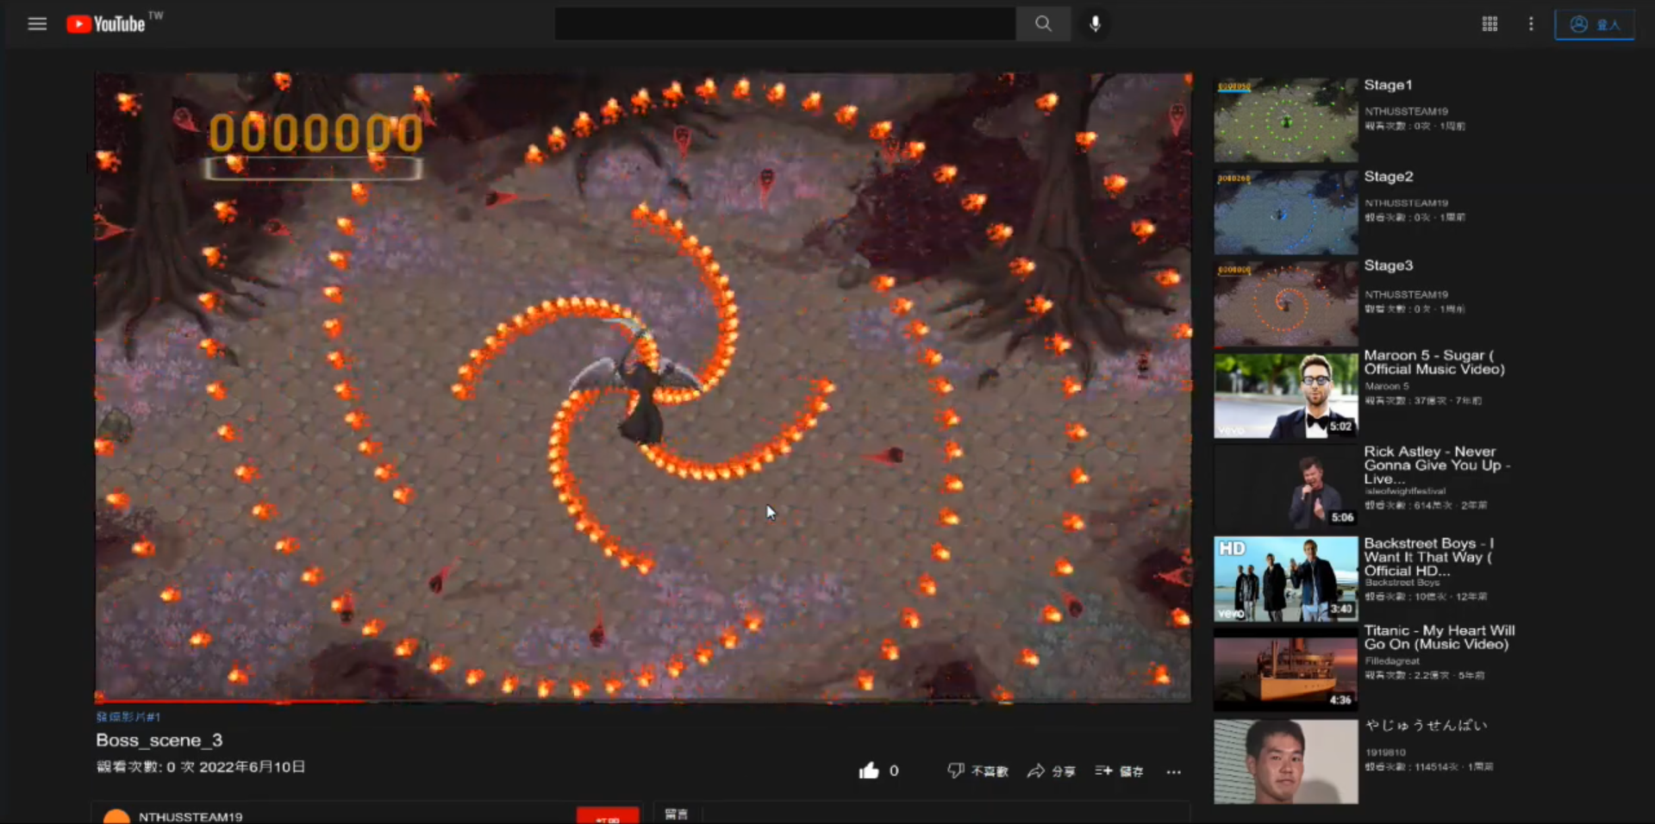Like the video with thumbs up

pos(869,771)
